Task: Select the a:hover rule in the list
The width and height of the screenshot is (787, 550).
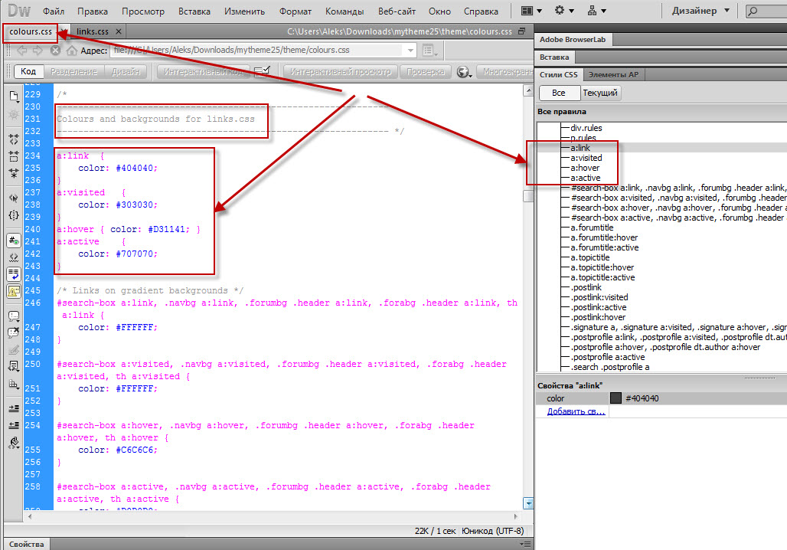Action: (585, 168)
